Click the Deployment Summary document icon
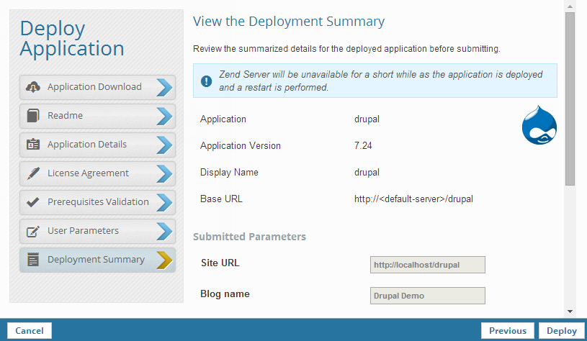Image resolution: width=587 pixels, height=341 pixels. (x=32, y=260)
